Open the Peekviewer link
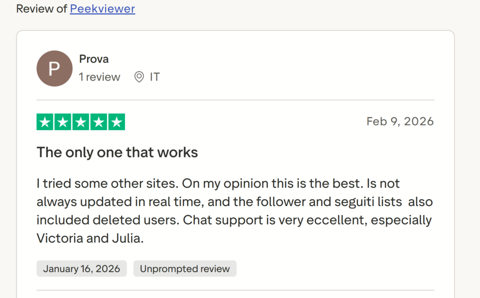 click(102, 8)
